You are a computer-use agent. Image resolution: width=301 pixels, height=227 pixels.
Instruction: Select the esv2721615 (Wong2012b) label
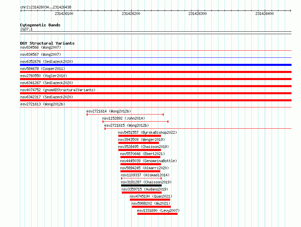(126, 125)
